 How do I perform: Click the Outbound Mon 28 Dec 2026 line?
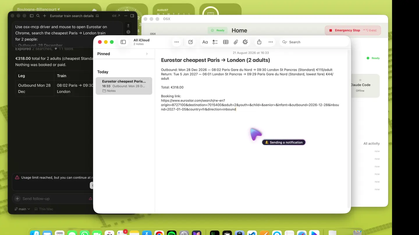point(246,70)
